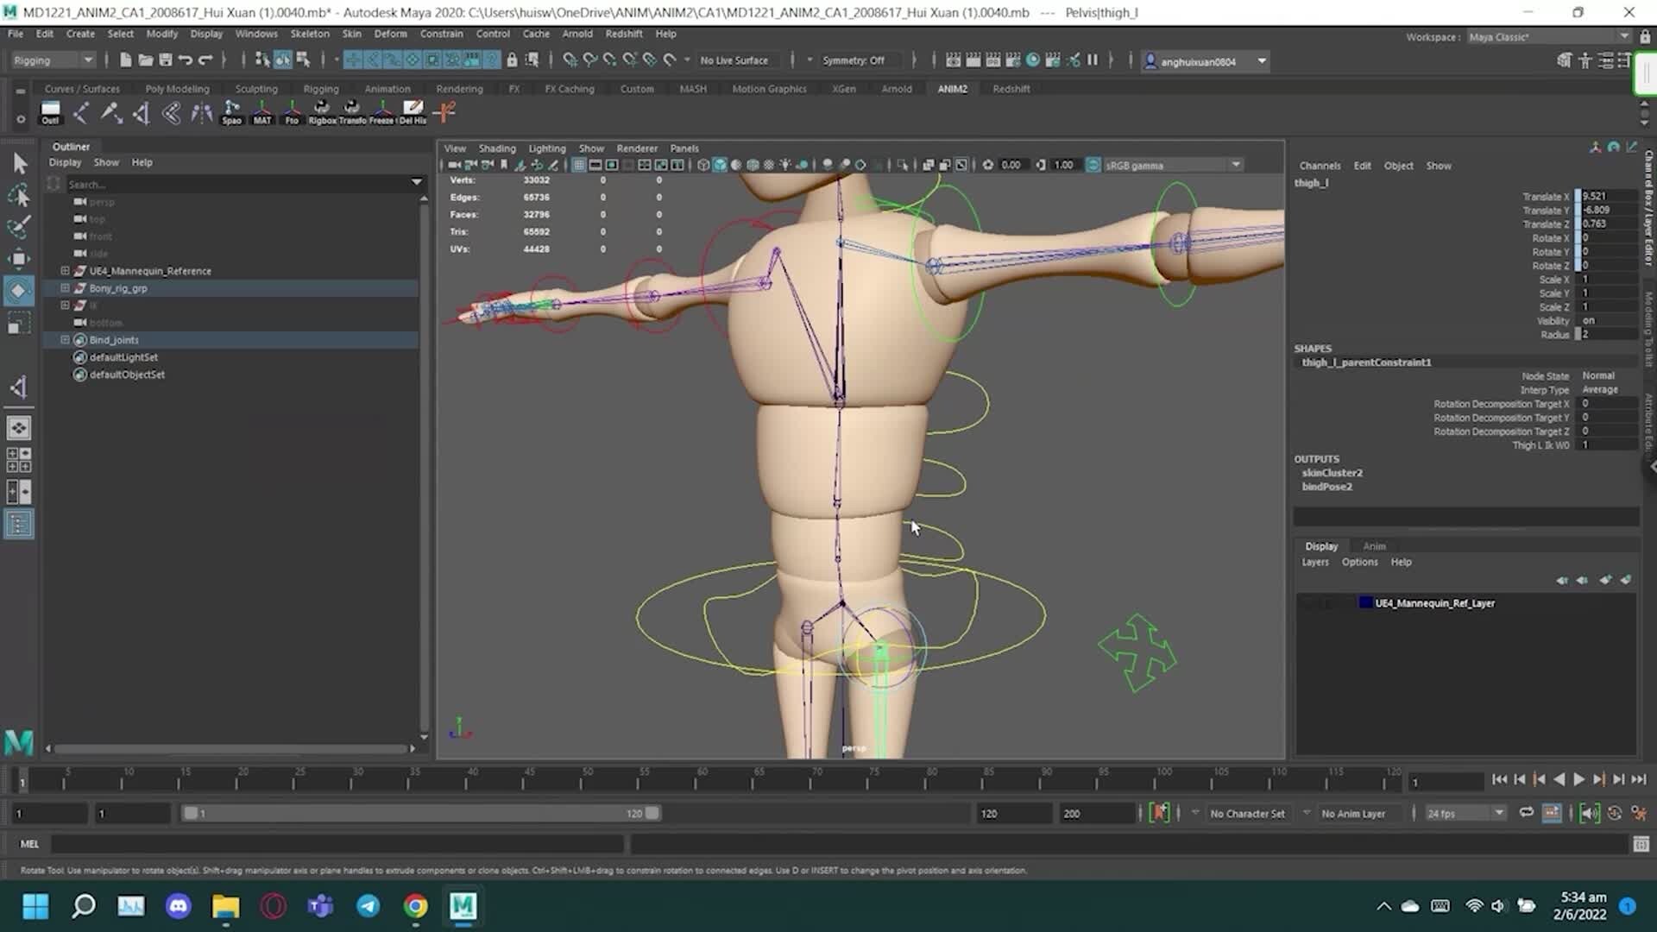Select the MAT shelf icon

point(262,112)
